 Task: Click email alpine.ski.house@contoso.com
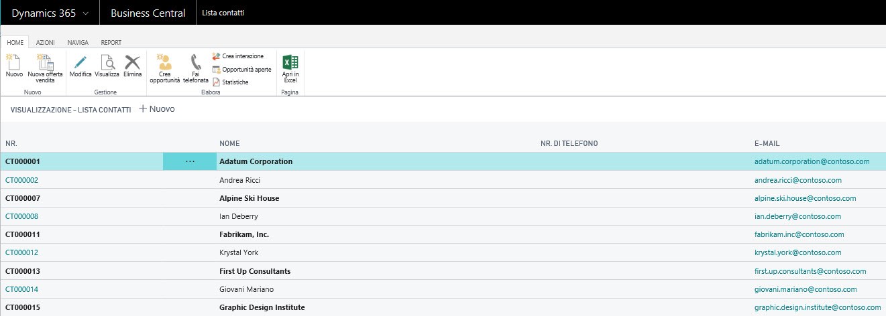(806, 198)
